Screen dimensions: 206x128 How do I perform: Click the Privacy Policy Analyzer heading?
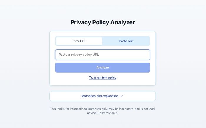pos(102,22)
